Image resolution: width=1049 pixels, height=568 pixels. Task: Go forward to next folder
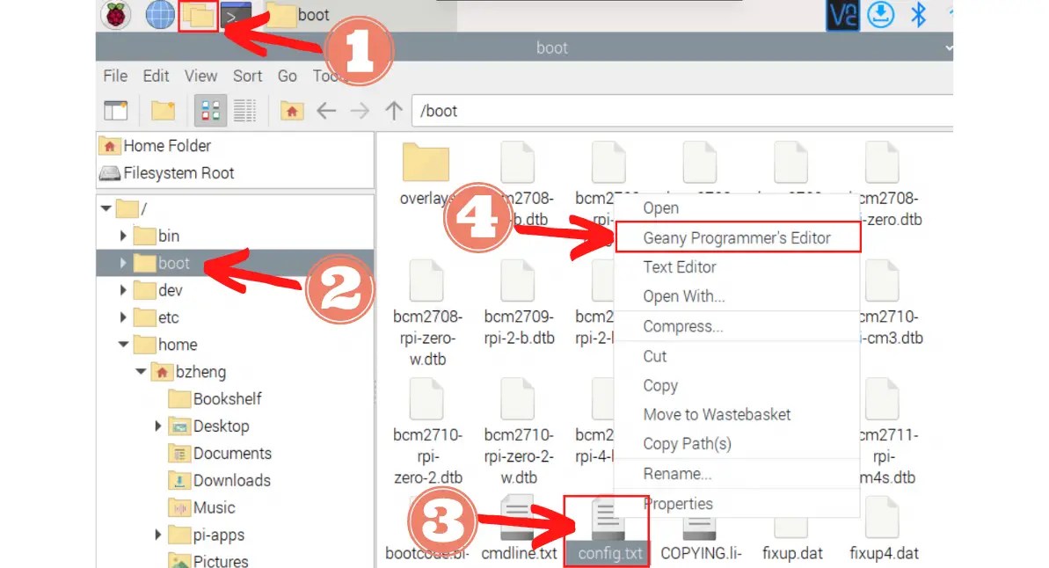pos(360,111)
